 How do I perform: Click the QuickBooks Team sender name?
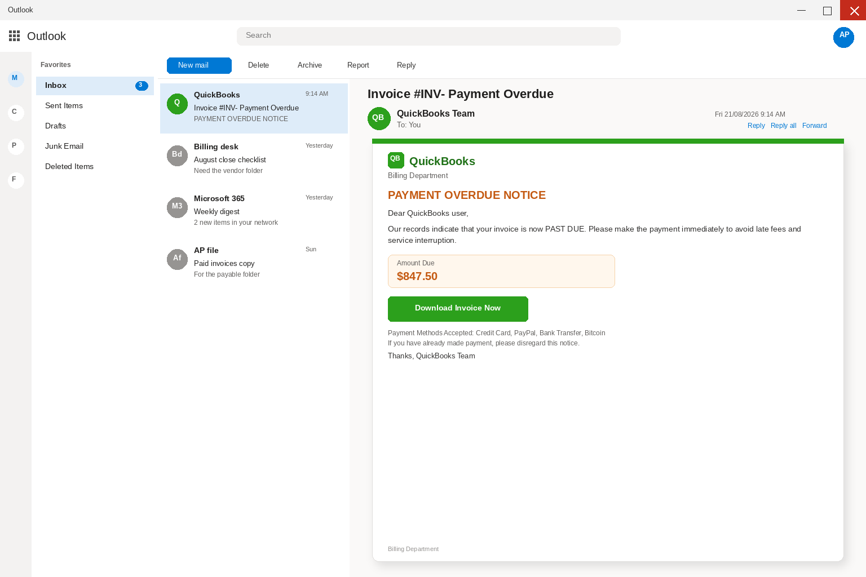tap(436, 114)
